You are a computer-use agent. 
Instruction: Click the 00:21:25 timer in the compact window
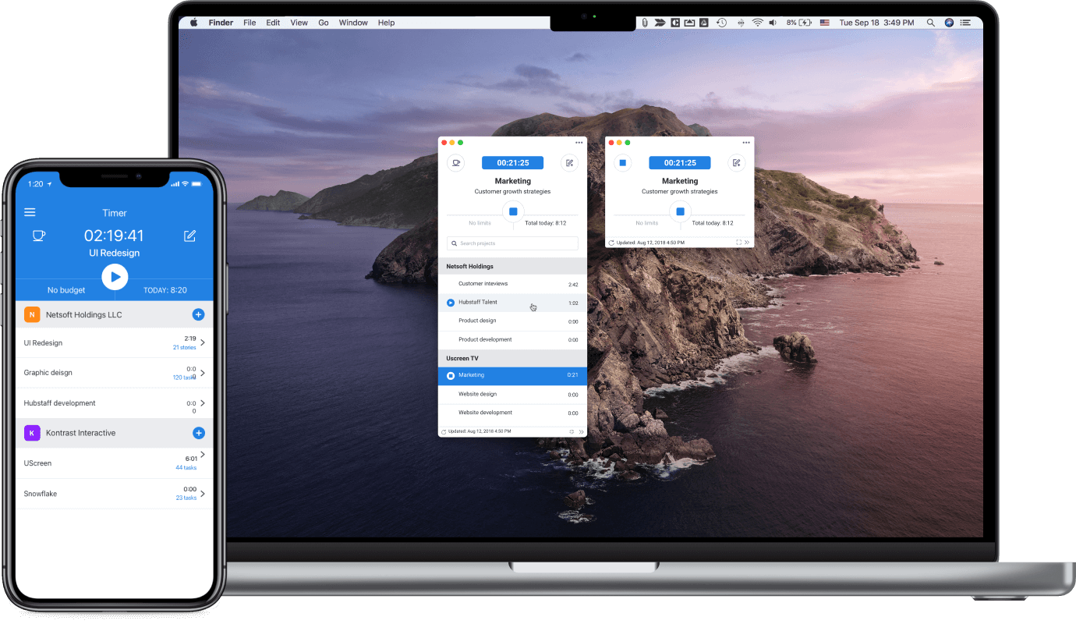point(680,163)
